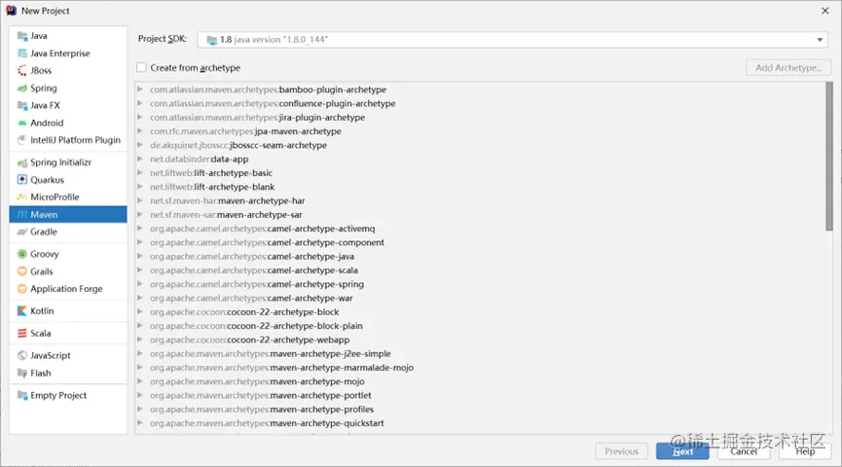Close the New Project dialog
Screen dimensions: 842x467
pyautogui.click(x=825, y=11)
